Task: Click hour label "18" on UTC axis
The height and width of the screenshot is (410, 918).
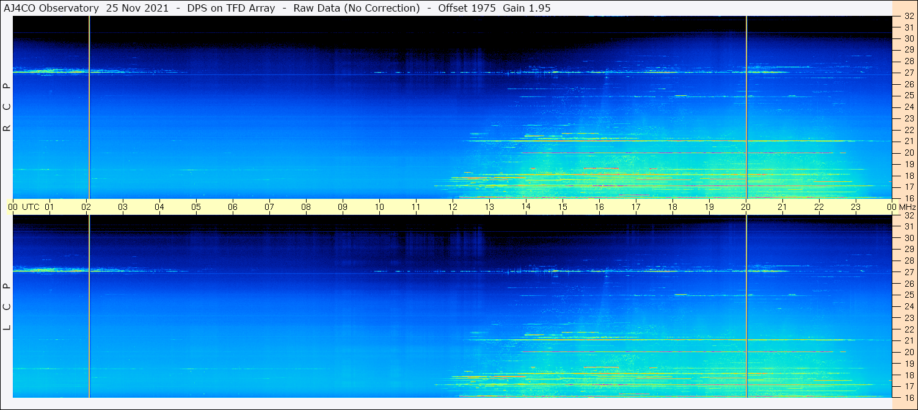Action: [x=672, y=207]
